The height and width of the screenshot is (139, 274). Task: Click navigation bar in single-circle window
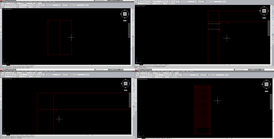pos(130,100)
